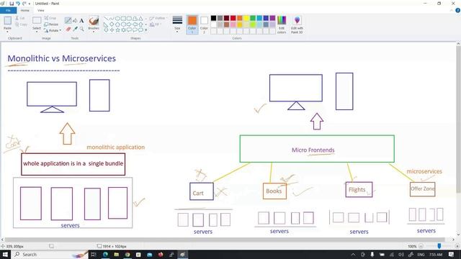Click the ENG language indicator
Image resolution: width=461 pixels, height=259 pixels.
click(421, 254)
